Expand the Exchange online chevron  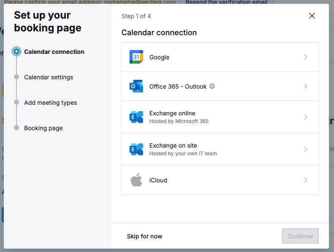point(306,117)
